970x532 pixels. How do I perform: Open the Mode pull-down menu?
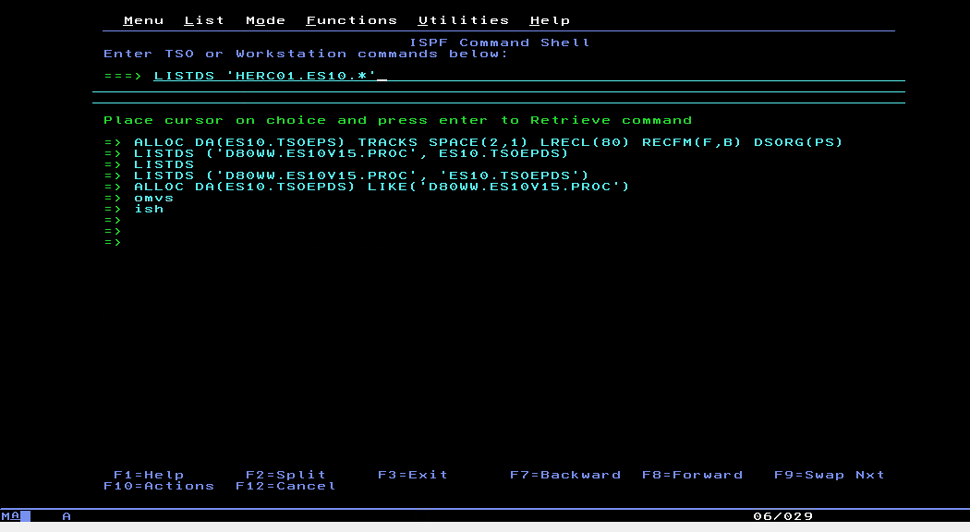[265, 20]
